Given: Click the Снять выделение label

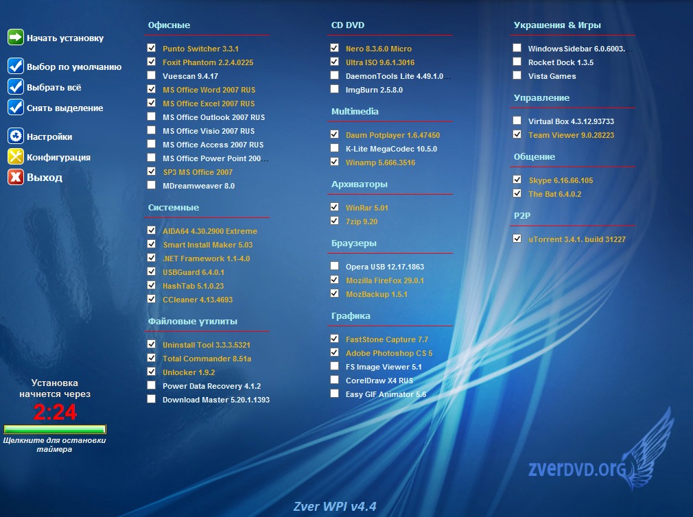Looking at the screenshot, I should pos(64,108).
